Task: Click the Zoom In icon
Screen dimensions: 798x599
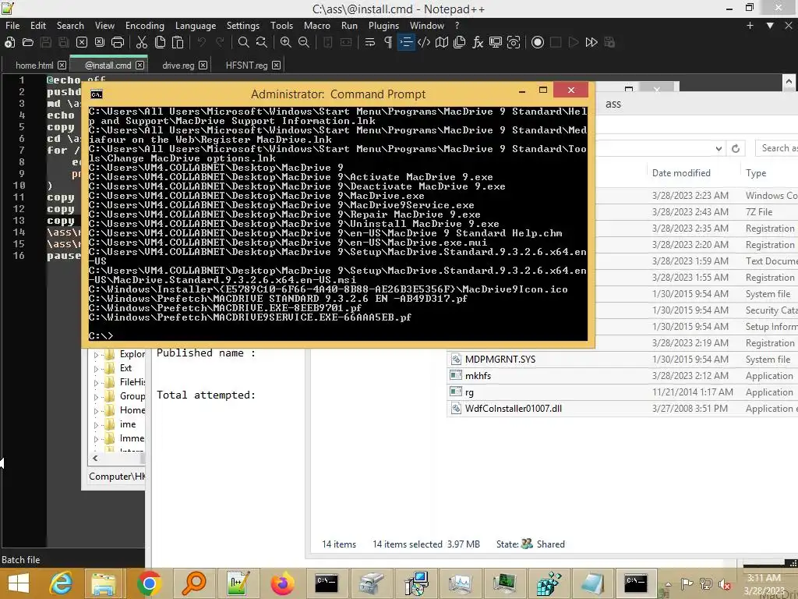Action: pyautogui.click(x=285, y=42)
